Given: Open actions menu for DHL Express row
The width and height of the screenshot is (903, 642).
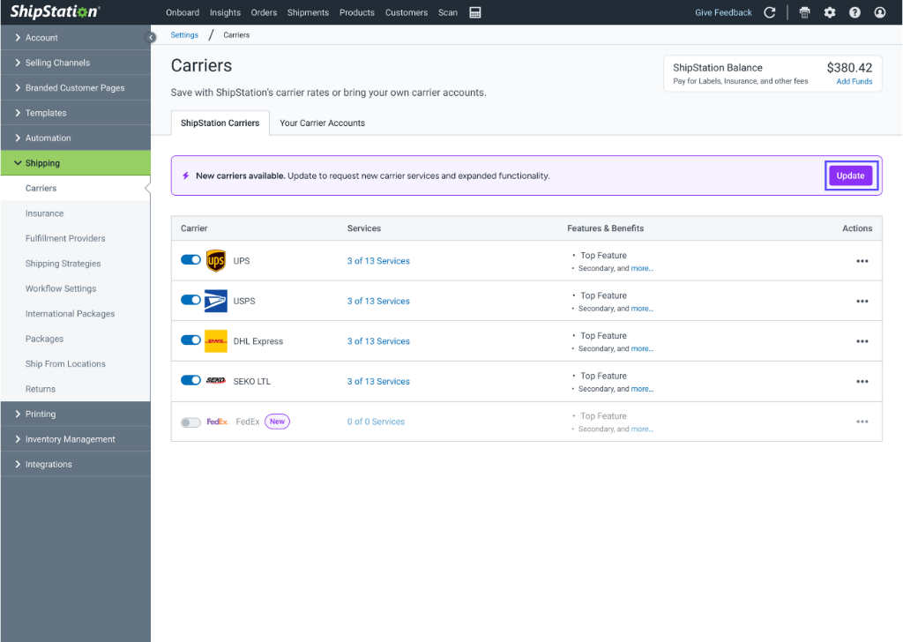Looking at the screenshot, I should tap(862, 341).
